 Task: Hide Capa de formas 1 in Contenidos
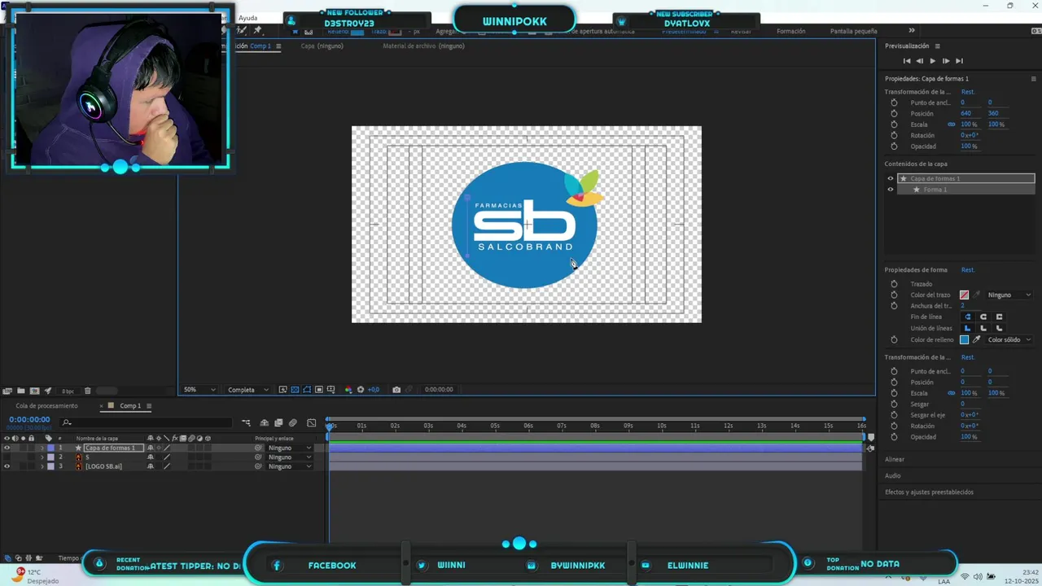tap(891, 178)
